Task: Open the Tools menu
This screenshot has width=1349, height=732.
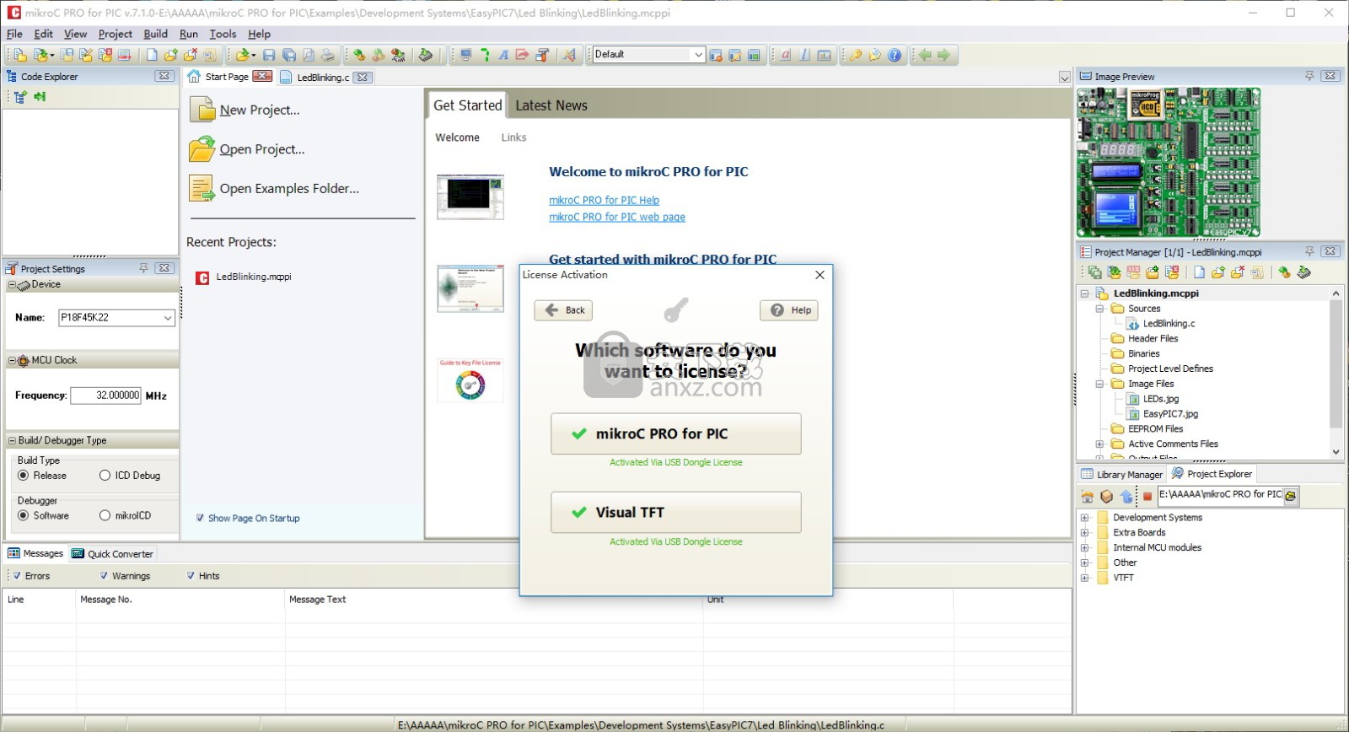Action: coord(223,34)
